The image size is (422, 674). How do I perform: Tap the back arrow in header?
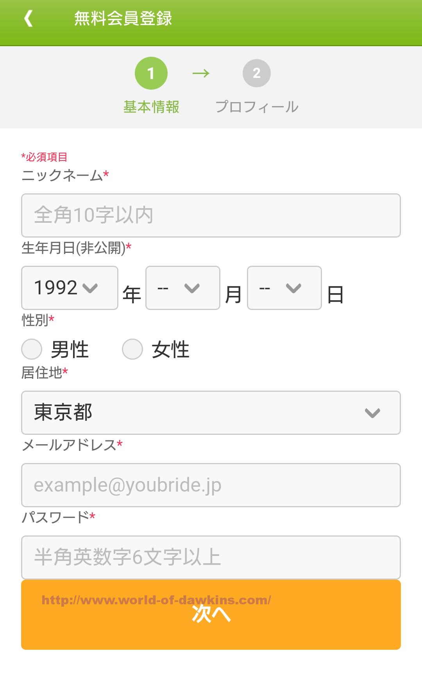pyautogui.click(x=28, y=18)
